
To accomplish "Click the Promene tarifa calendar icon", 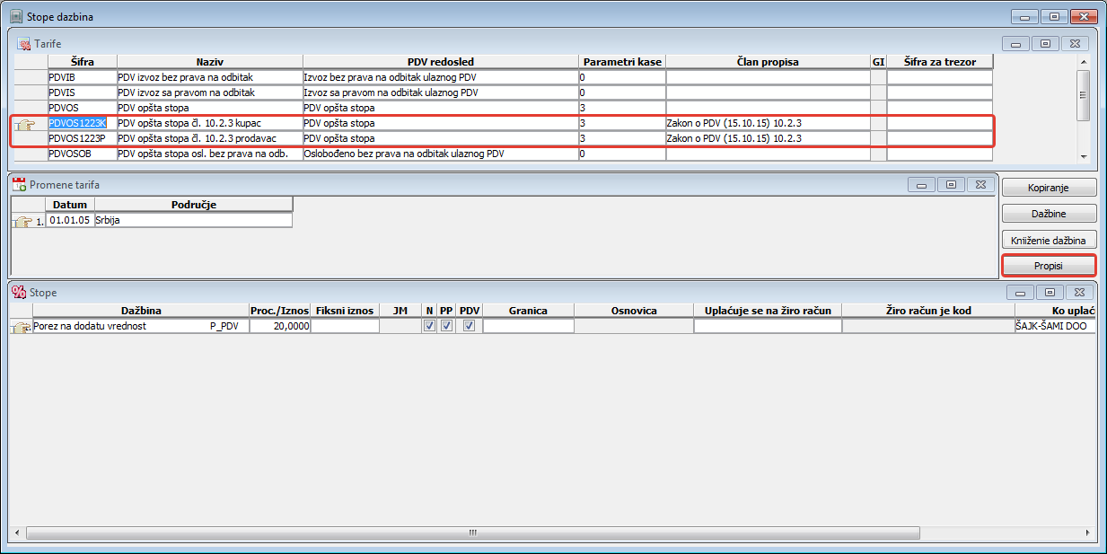I will (18, 185).
